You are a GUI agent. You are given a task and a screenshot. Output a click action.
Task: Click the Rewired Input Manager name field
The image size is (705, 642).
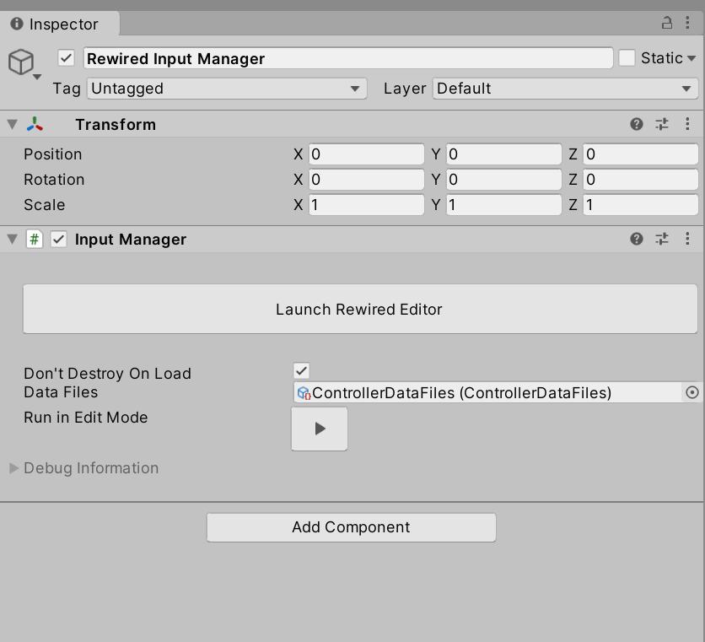click(348, 58)
